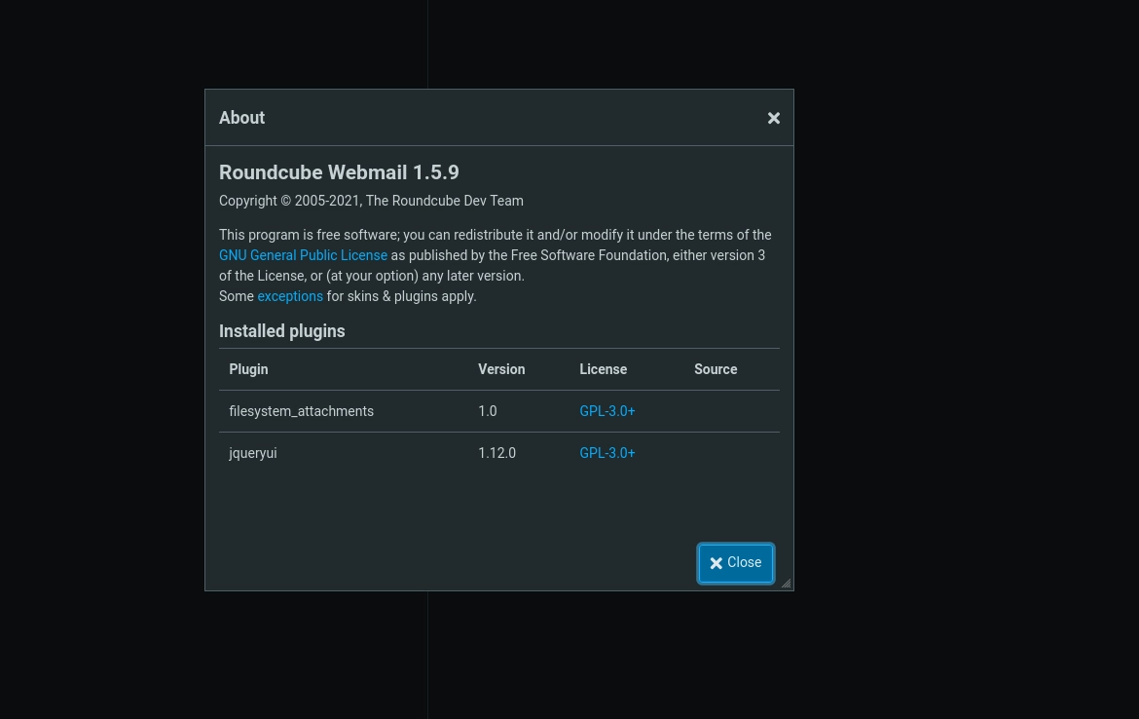Open the exceptions link for skins & plugins
This screenshot has width=1139, height=719.
[290, 296]
